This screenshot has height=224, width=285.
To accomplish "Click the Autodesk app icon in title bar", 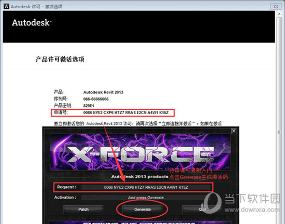I will pyautogui.click(x=6, y=7).
